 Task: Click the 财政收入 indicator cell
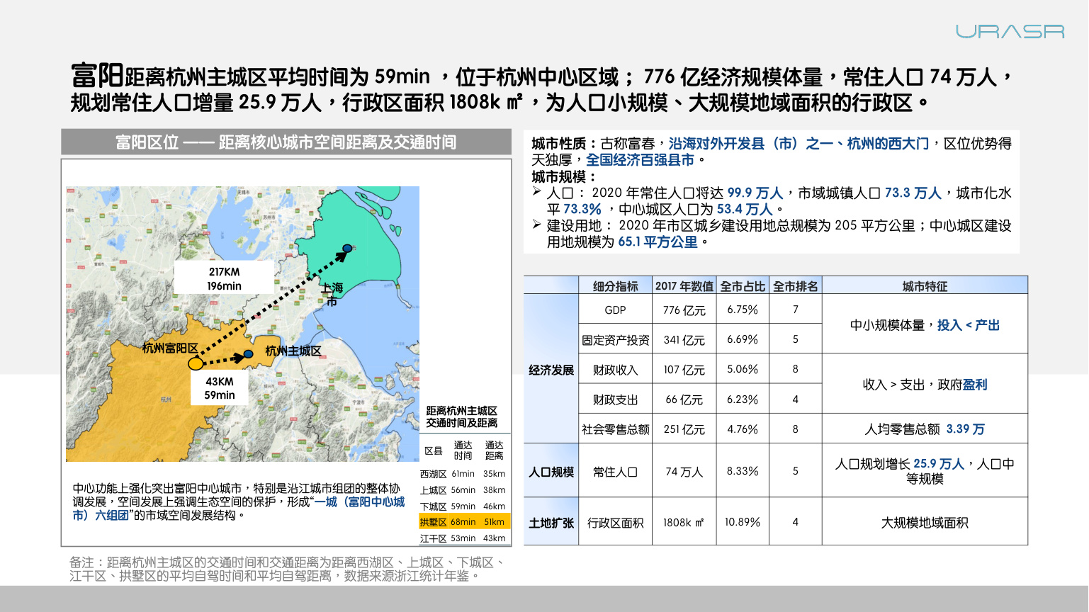point(615,369)
